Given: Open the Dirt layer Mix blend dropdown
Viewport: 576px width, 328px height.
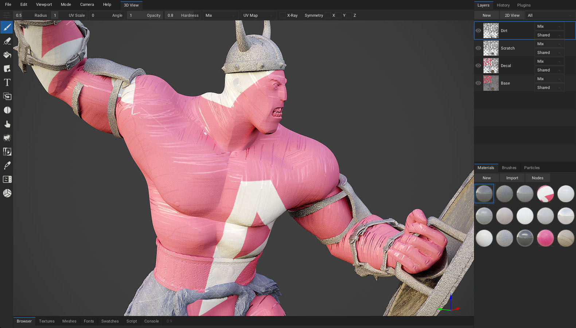Looking at the screenshot, I should [549, 26].
